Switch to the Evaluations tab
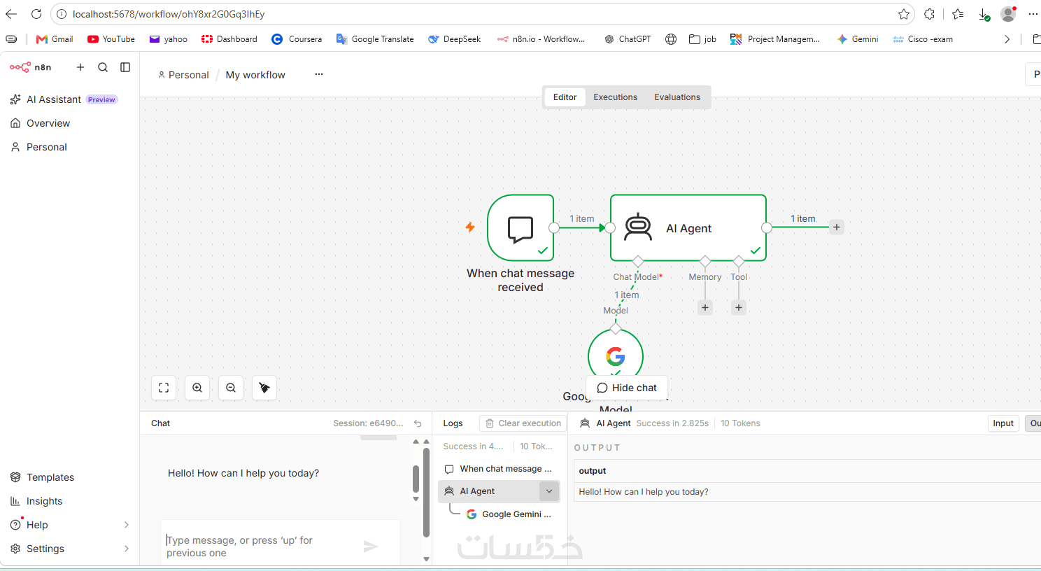The image size is (1041, 571). [677, 97]
